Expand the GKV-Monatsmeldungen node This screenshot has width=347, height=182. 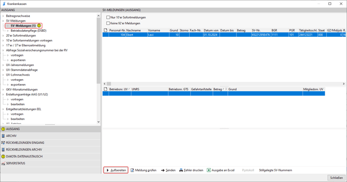pos(3,90)
